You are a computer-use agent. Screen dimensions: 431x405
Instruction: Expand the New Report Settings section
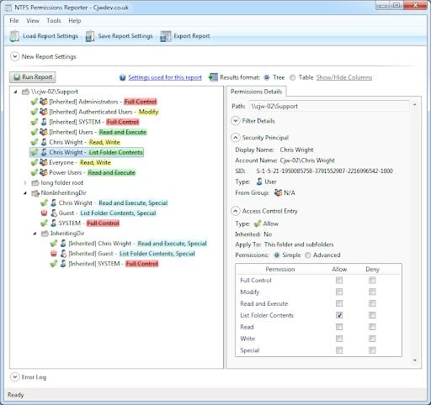[14, 56]
